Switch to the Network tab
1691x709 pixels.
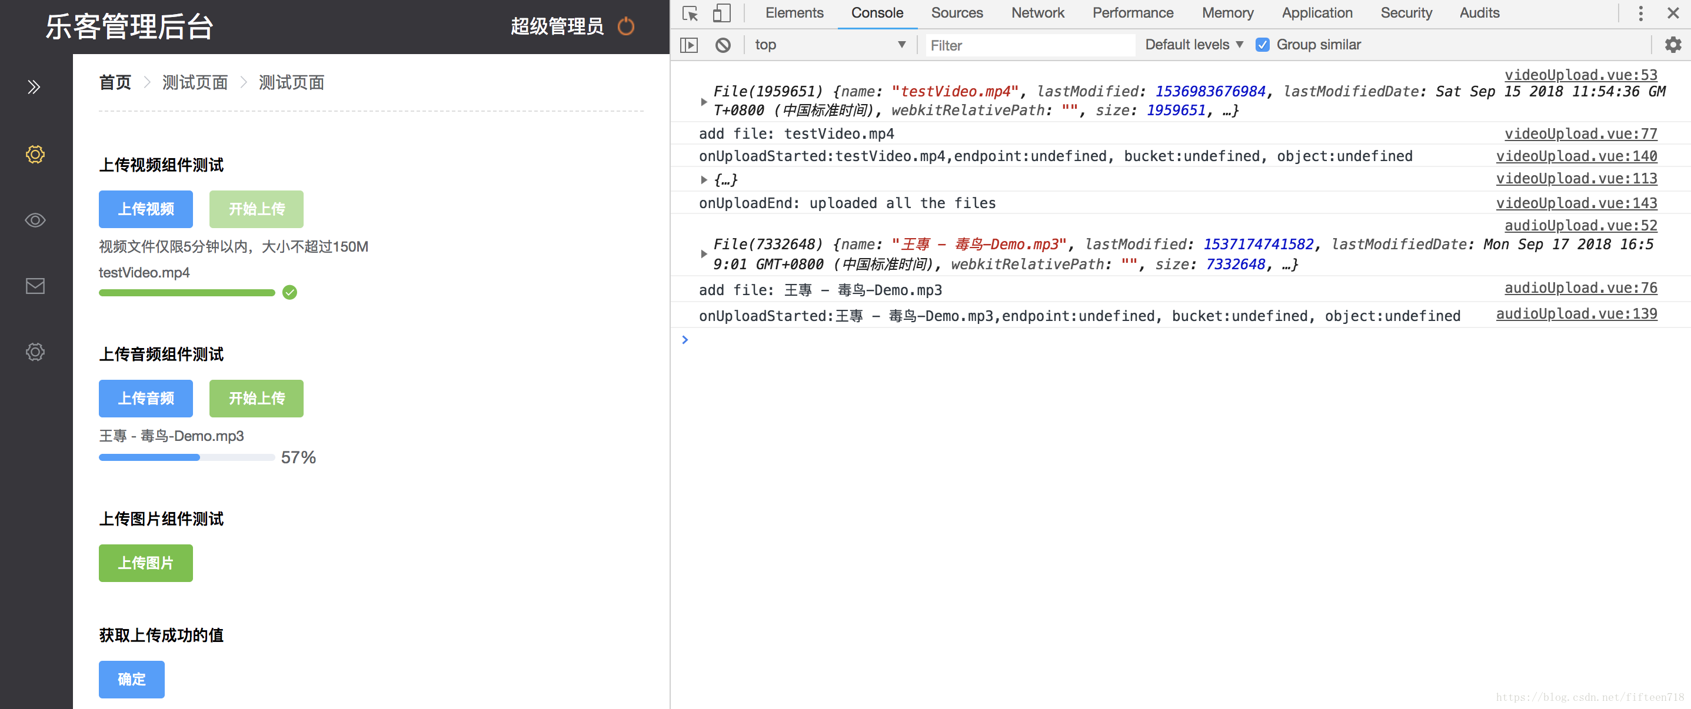coord(1037,13)
